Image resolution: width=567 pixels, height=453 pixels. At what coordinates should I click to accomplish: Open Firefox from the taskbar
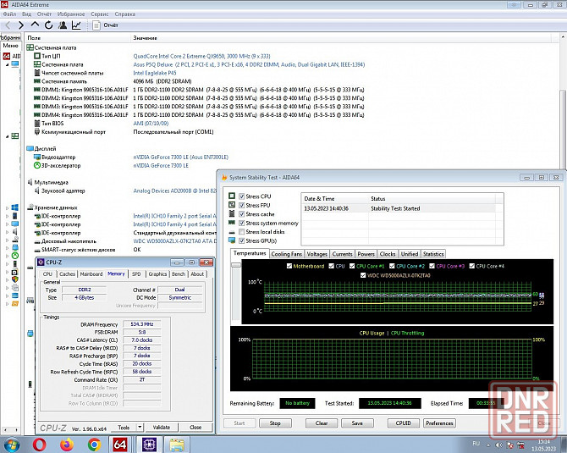(x=67, y=445)
